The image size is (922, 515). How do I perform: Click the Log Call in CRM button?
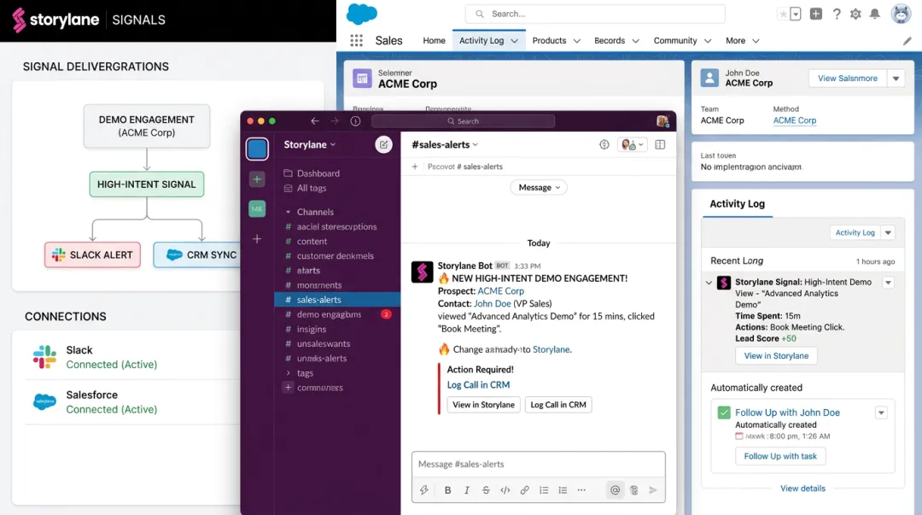point(558,404)
